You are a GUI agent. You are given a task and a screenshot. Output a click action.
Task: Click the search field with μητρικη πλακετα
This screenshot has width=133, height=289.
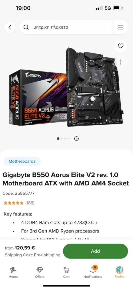[x=66, y=27]
